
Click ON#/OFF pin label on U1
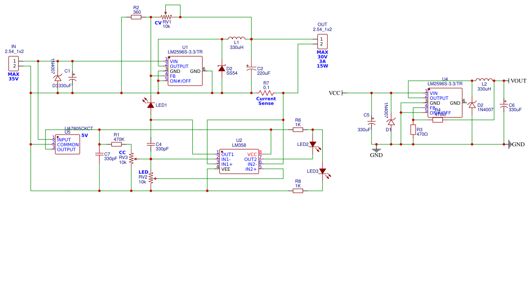[180, 81]
